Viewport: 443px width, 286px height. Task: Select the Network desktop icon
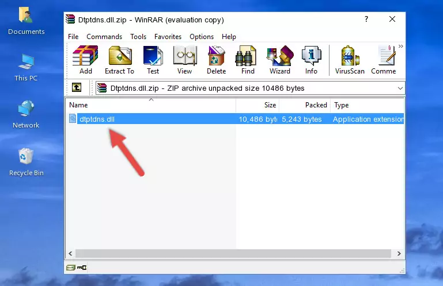point(26,114)
